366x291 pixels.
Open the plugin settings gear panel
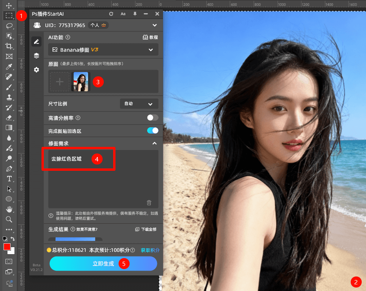click(36, 70)
